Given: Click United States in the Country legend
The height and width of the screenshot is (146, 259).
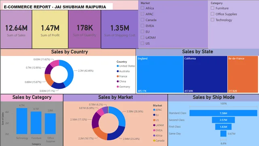Looking at the screenshot, I should click(126, 66).
